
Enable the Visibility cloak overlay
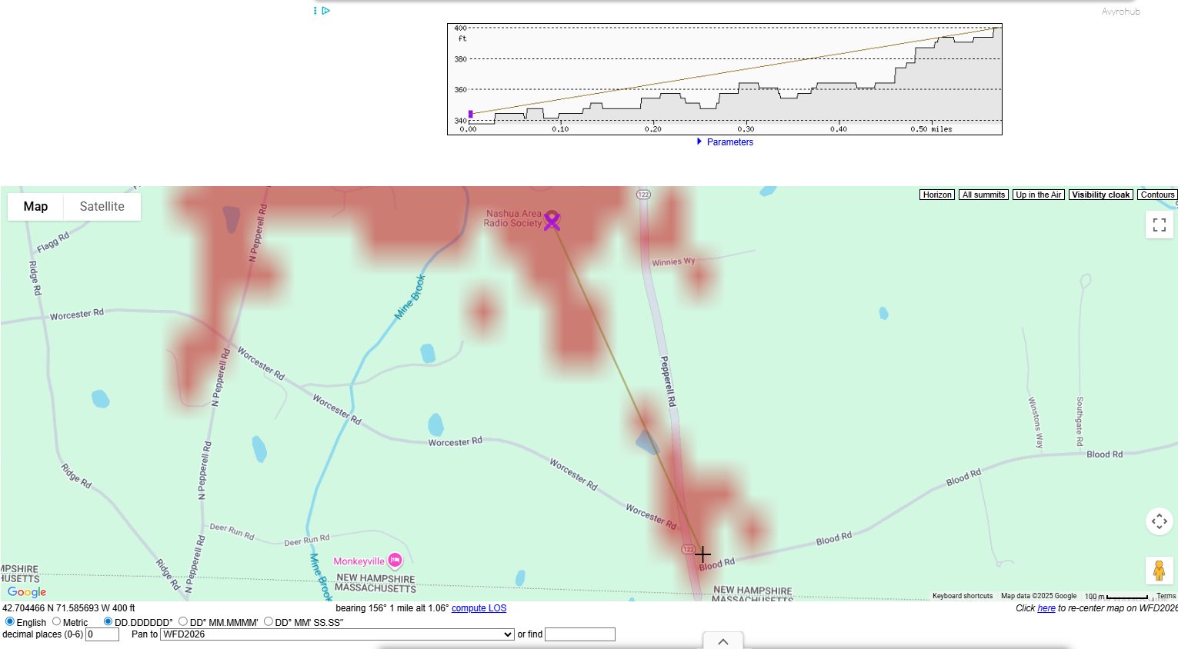pos(1100,195)
